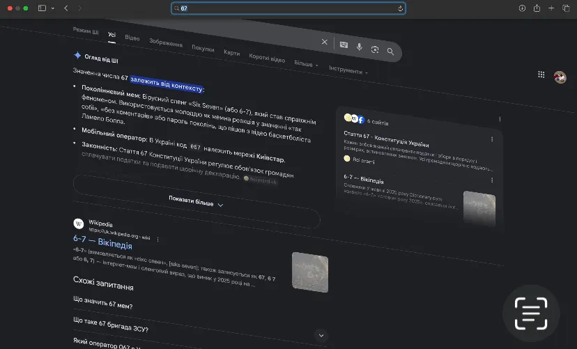The height and width of the screenshot is (349, 577).
Task: Show the tab overview icon
Action: [x=566, y=8]
